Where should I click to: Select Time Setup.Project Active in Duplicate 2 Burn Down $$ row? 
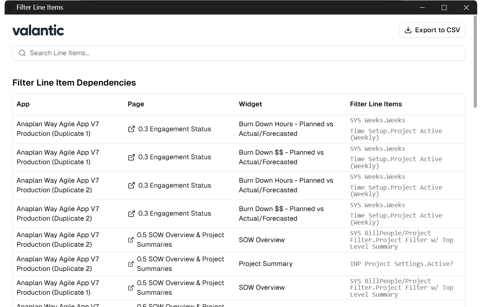click(396, 219)
